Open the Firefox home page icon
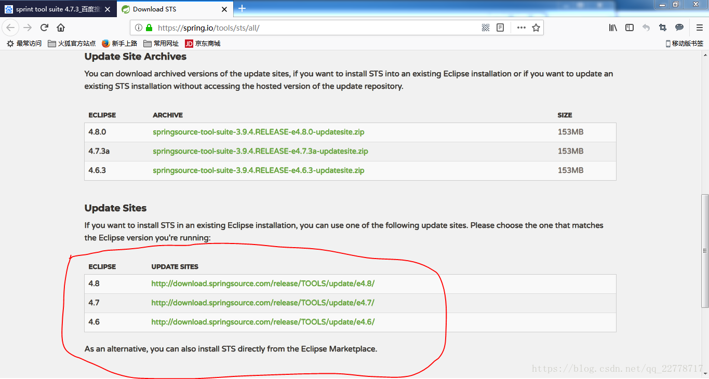The image size is (709, 379). 61,28
